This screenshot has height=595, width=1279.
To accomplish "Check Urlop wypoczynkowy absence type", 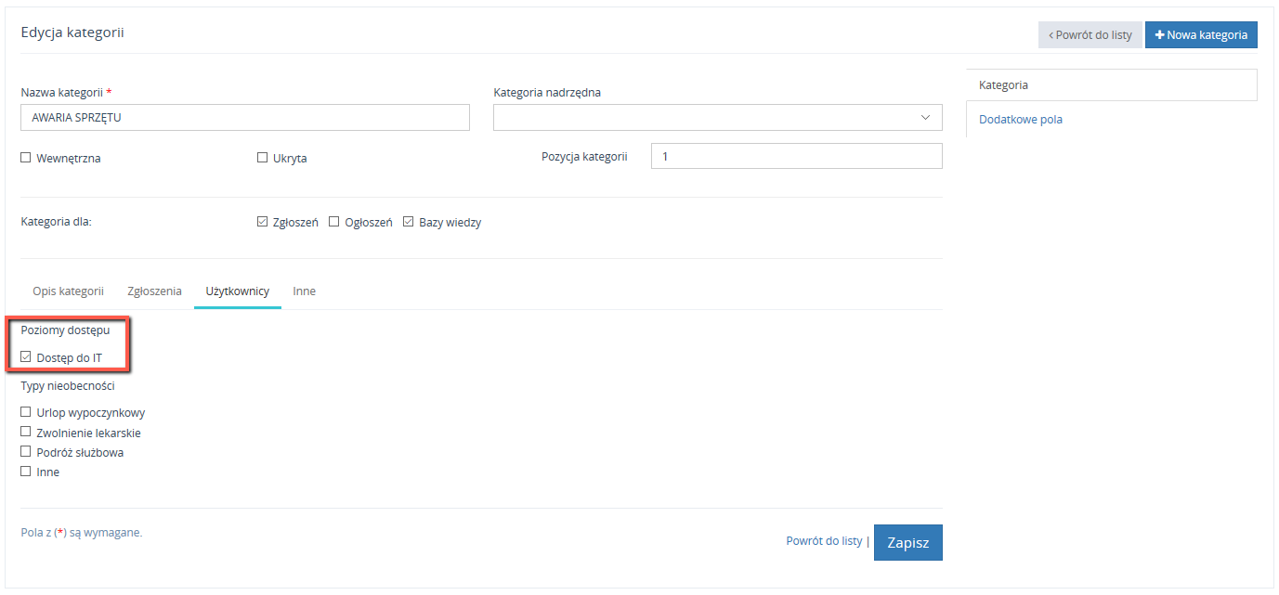I will 26,412.
